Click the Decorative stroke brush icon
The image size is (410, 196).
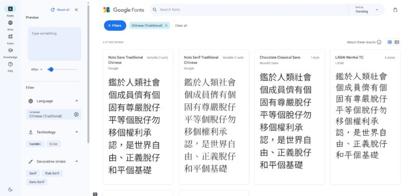click(31, 162)
